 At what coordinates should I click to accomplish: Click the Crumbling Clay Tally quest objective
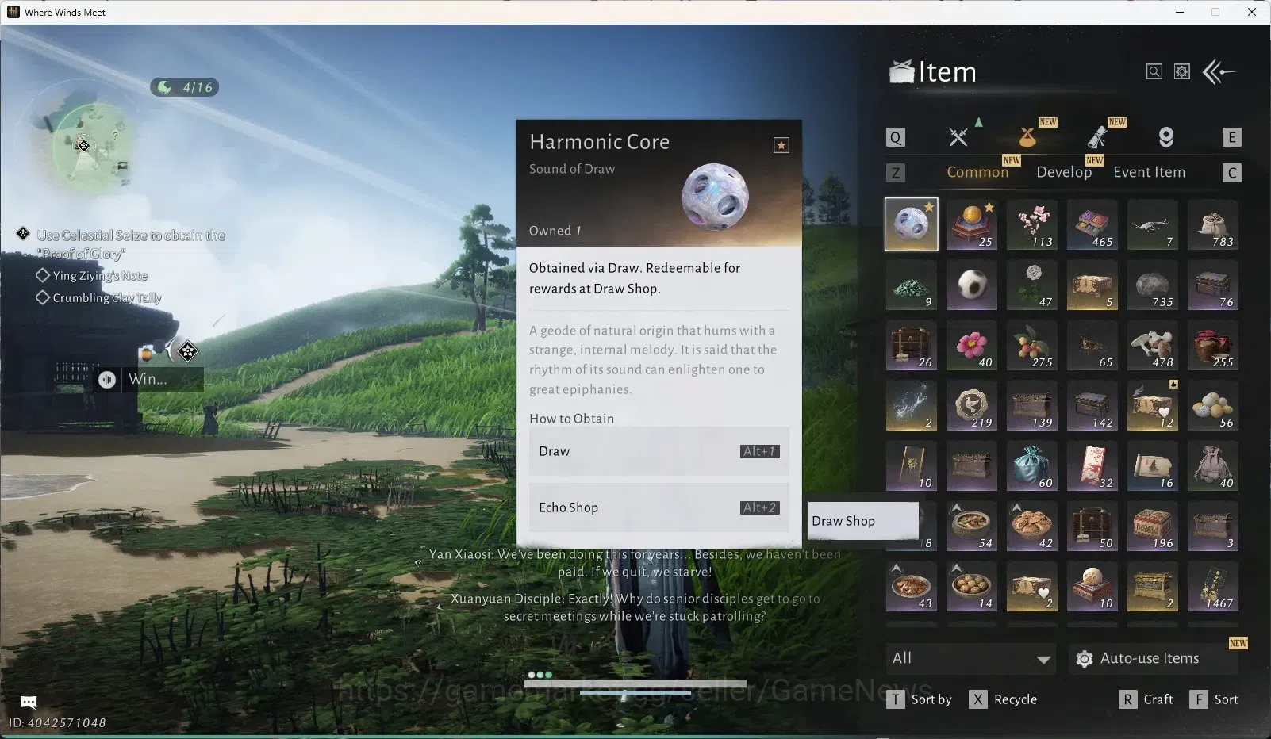click(x=106, y=298)
